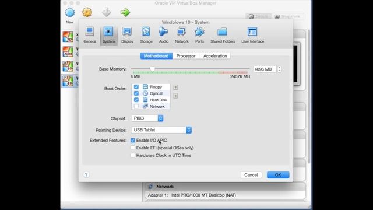The height and width of the screenshot is (210, 373).
Task: Click the 'Adapter 1:' network text in Manager
Action: tap(158, 195)
